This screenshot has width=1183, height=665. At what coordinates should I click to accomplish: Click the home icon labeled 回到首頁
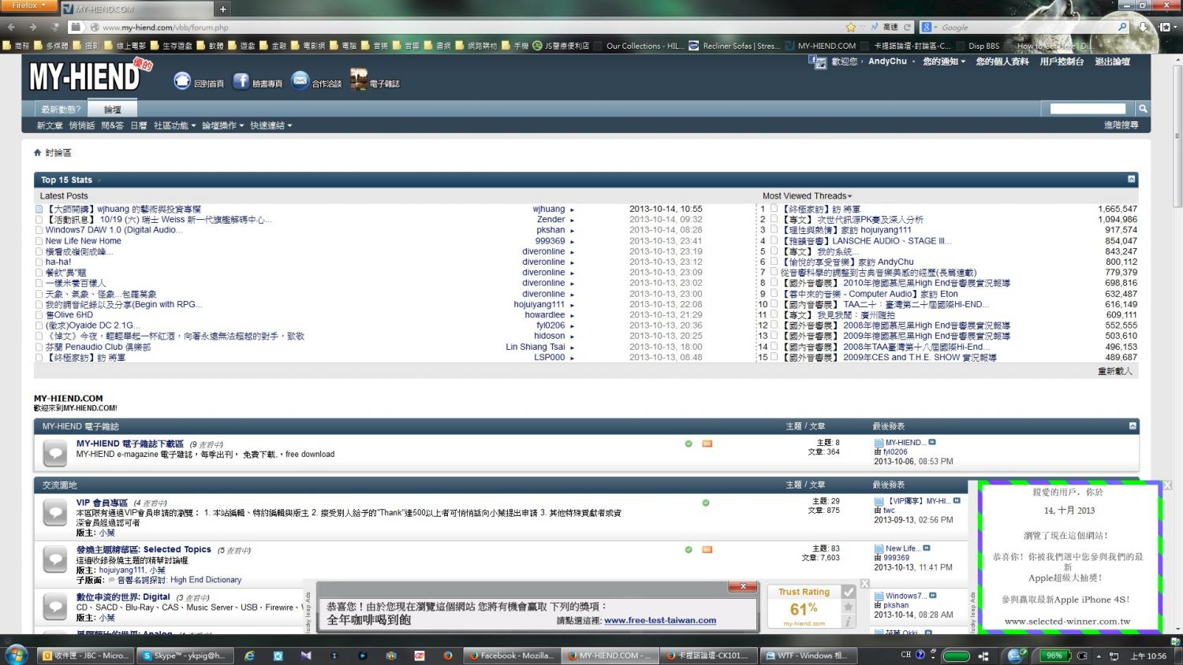tap(182, 81)
